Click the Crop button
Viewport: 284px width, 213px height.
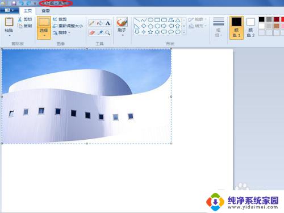point(60,19)
